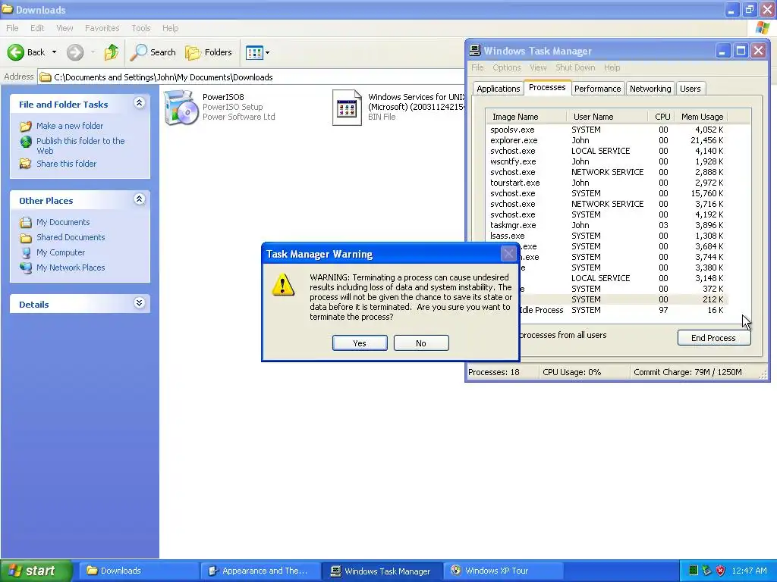Cancel termination with No button
Viewport: 777px width, 582px height.
(x=421, y=343)
